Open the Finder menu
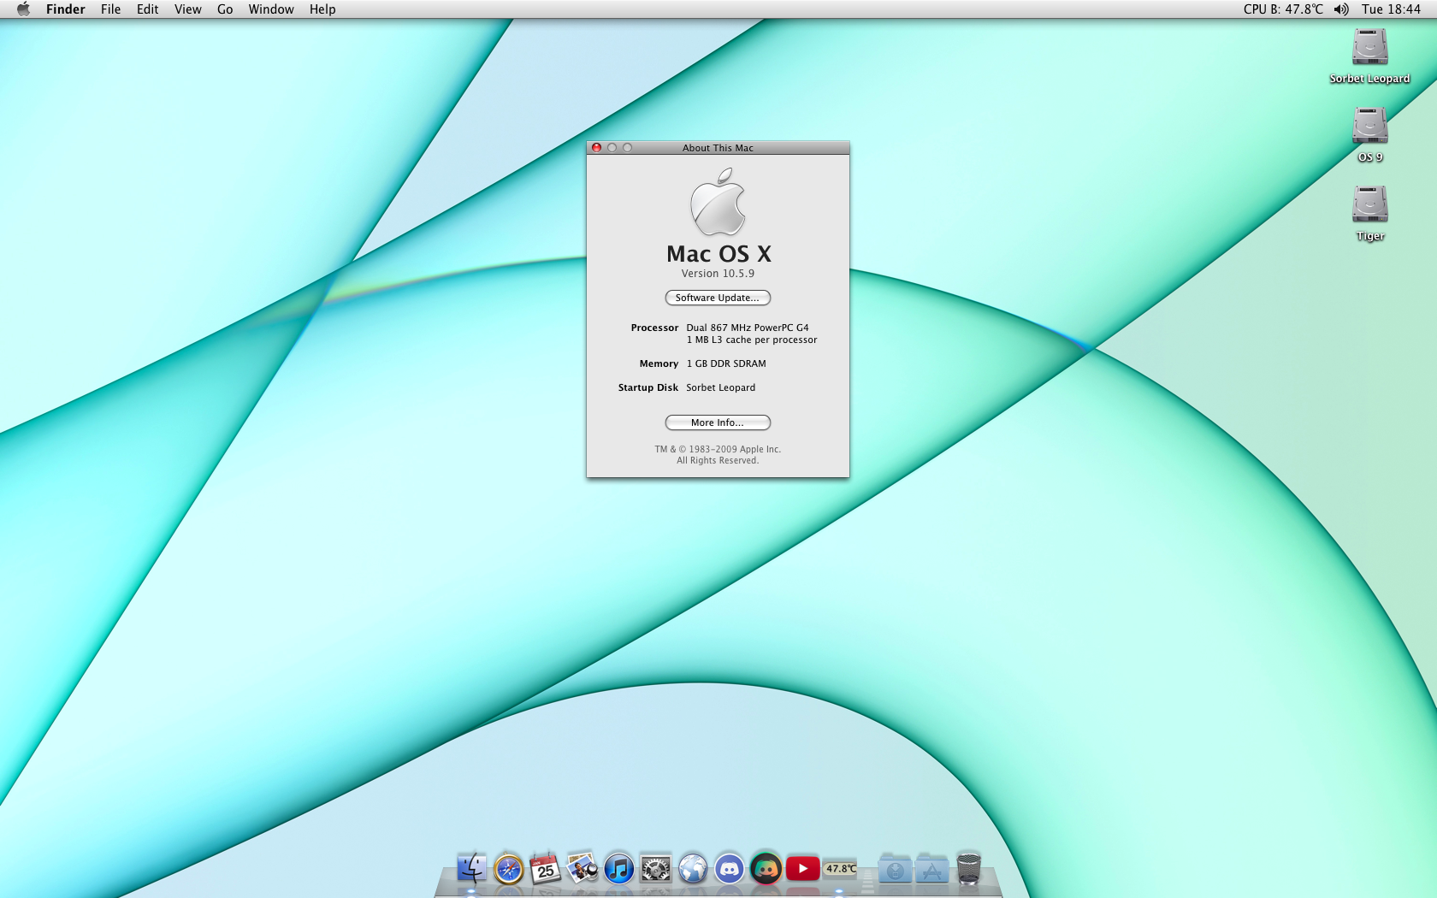Image resolution: width=1437 pixels, height=898 pixels. tap(66, 9)
